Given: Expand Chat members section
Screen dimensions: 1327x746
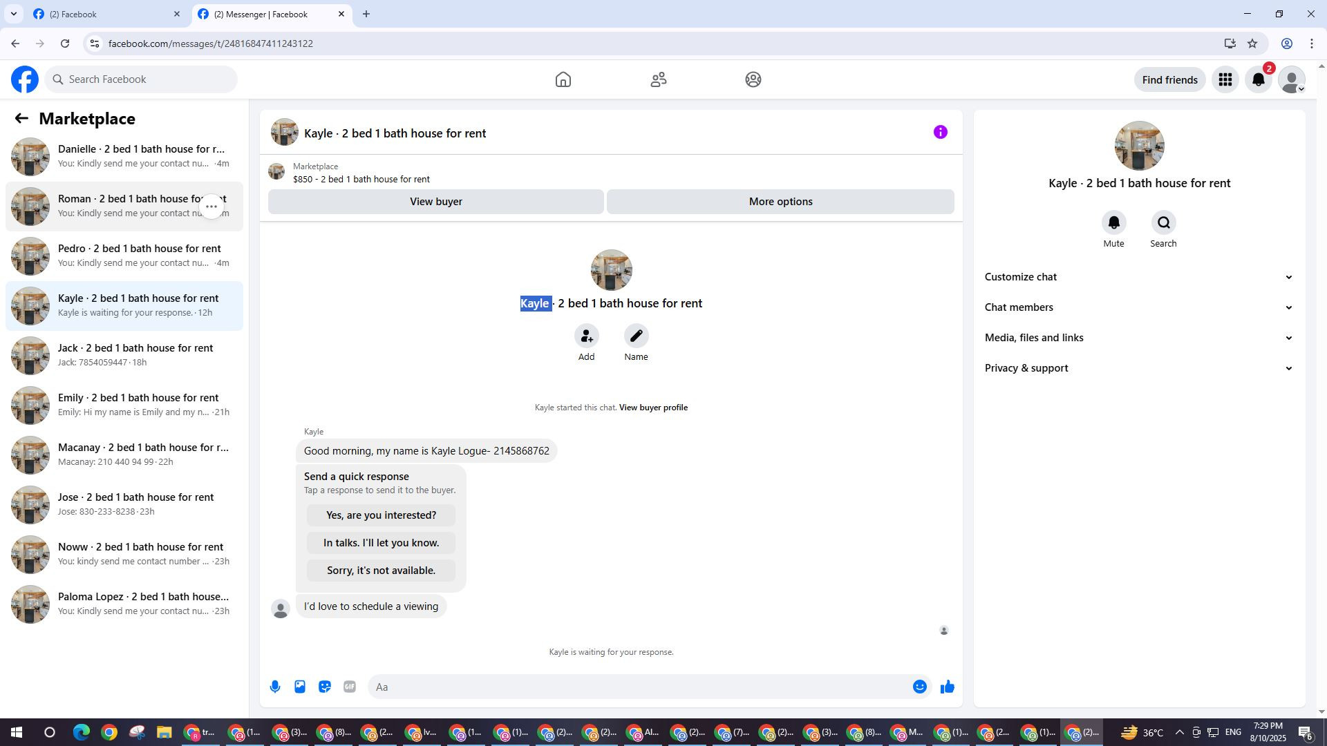Looking at the screenshot, I should click(1138, 307).
